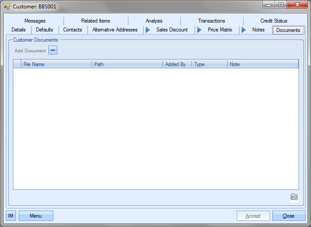Open the Menu button
The width and height of the screenshot is (311, 227).
click(36, 216)
